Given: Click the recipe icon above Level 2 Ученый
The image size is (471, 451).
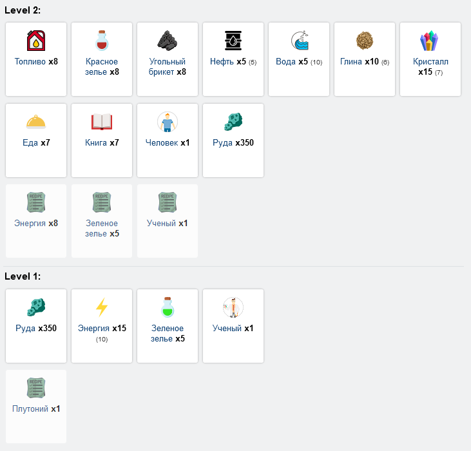Looking at the screenshot, I should point(168,202).
